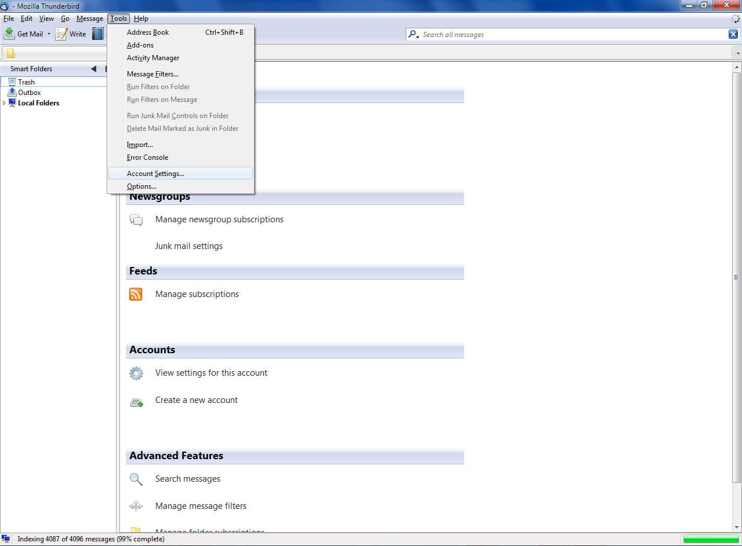Click the Search all messages field
Image resolution: width=742 pixels, height=546 pixels.
pyautogui.click(x=574, y=35)
